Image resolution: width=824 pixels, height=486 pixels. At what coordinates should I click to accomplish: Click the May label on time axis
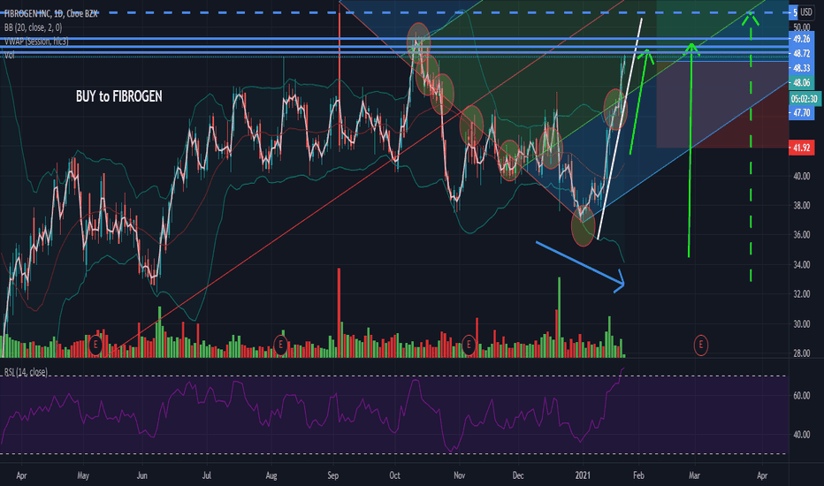click(x=83, y=475)
